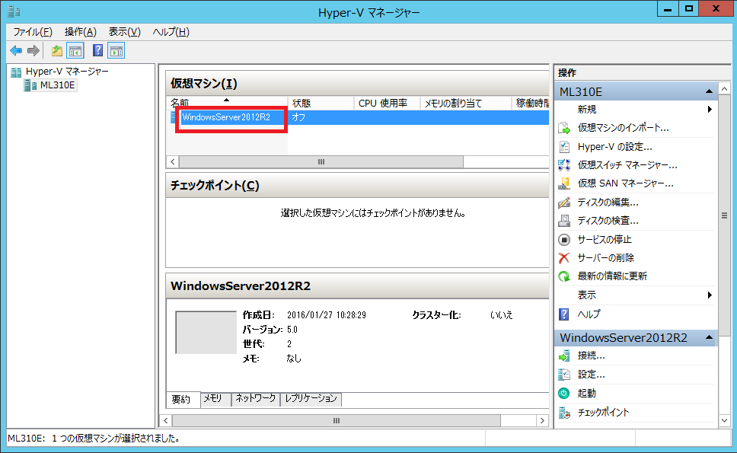
Task: Open the ファイル(F) menu
Action: click(x=33, y=32)
